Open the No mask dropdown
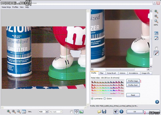161x115 pixels. pyautogui.click(x=56, y=112)
